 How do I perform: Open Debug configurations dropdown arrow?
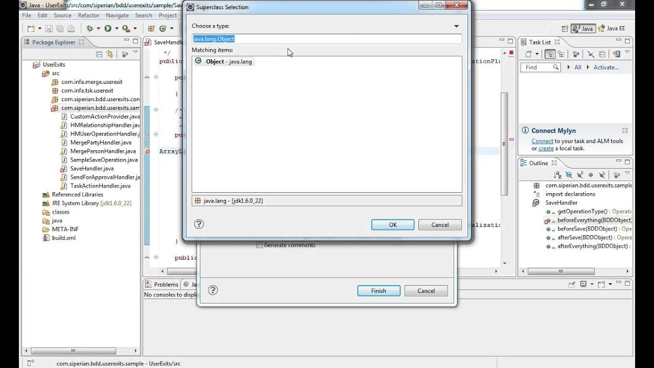click(99, 29)
